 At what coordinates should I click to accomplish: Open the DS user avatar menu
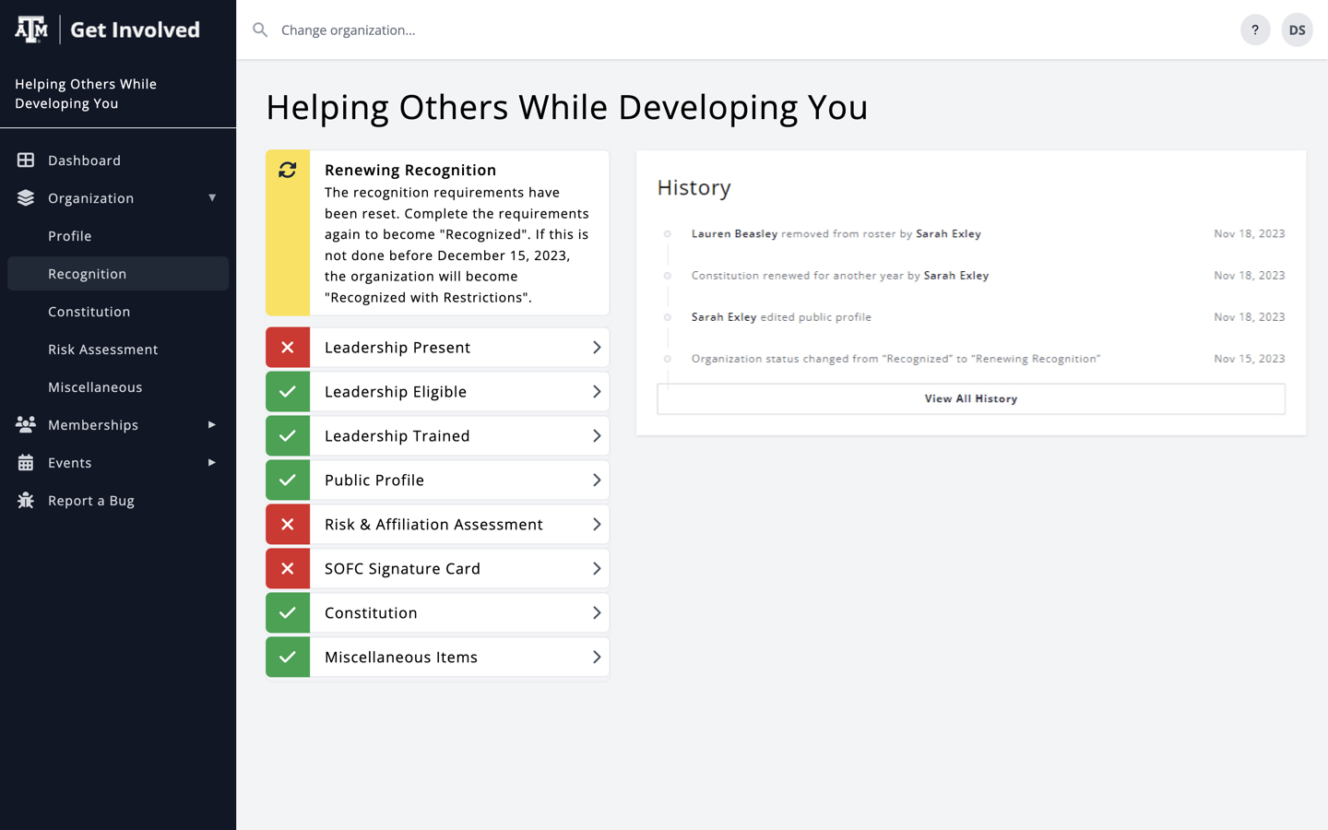[1296, 30]
